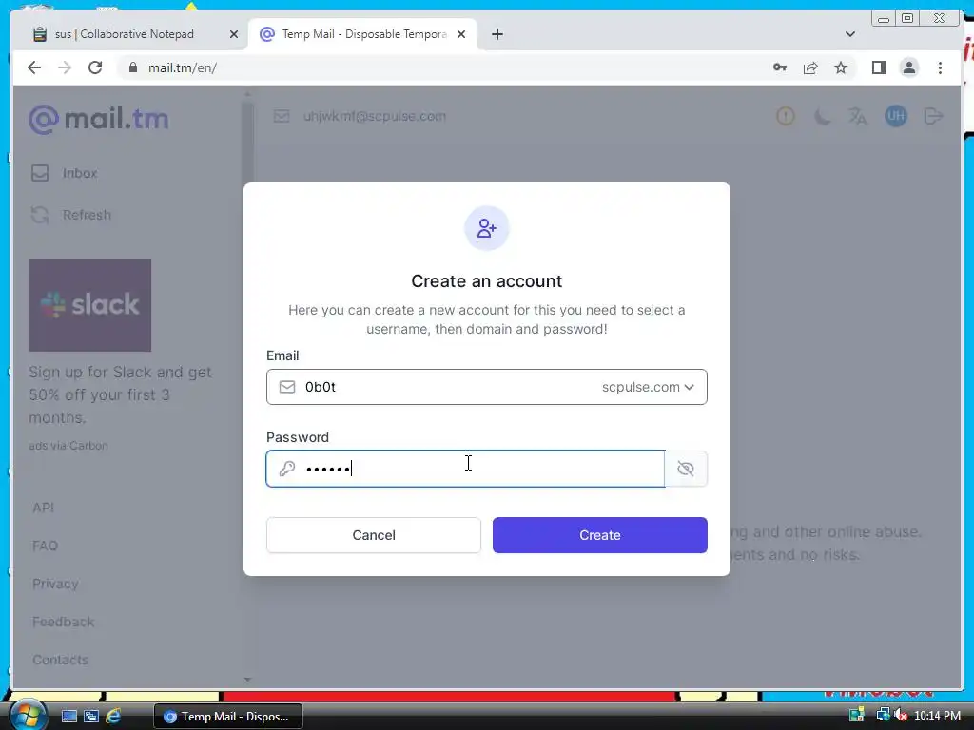Close the Collaborative Notepad tab
974x730 pixels.
point(234,35)
